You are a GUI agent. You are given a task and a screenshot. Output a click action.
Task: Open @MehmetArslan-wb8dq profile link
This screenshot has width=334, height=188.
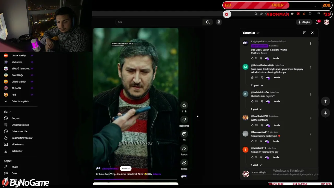point(263,65)
